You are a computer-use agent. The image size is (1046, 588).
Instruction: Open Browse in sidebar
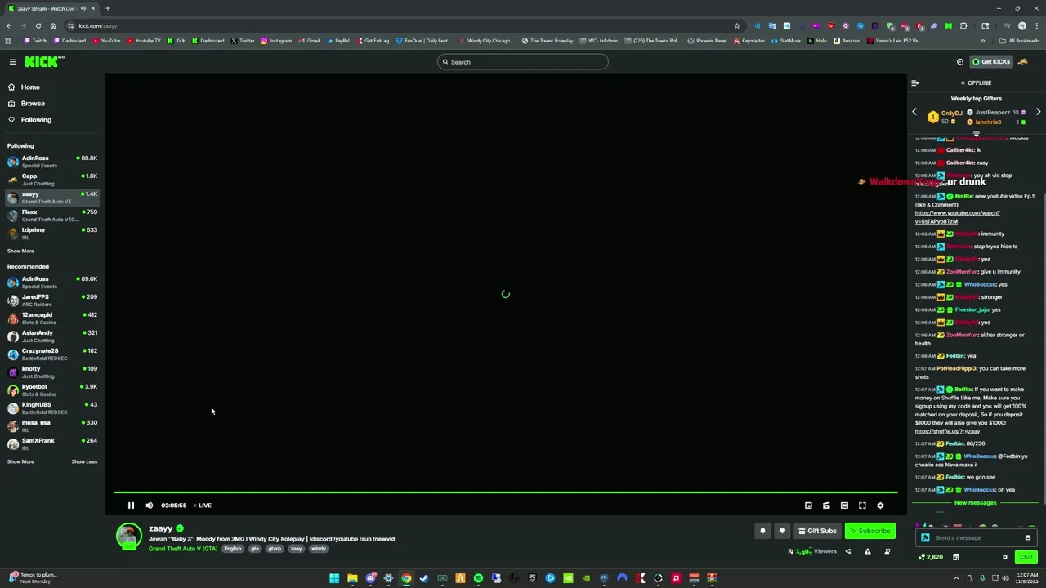(x=52, y=104)
